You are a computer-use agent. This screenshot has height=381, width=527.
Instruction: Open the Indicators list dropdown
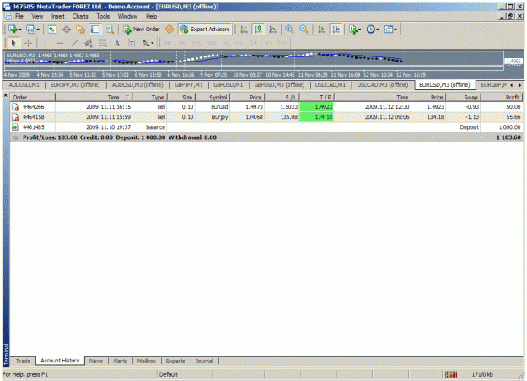coord(355,30)
